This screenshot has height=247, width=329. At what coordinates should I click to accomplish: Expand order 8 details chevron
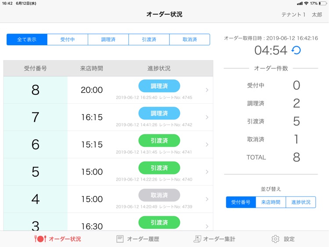(207, 90)
